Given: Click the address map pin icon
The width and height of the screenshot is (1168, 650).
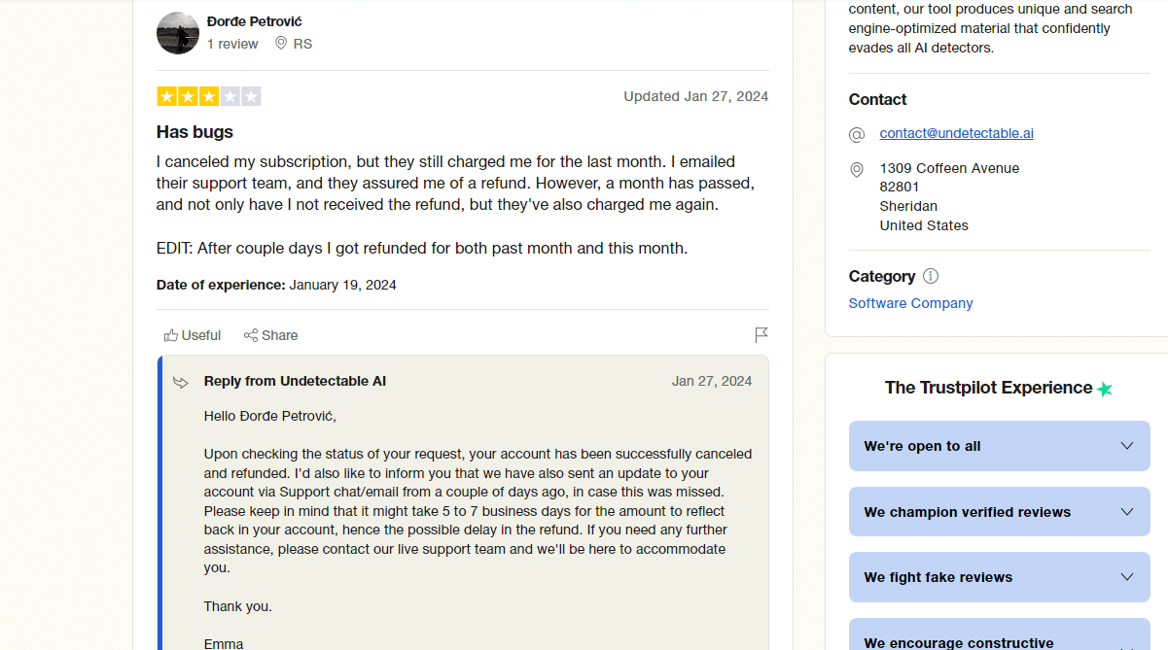Looking at the screenshot, I should click(857, 170).
